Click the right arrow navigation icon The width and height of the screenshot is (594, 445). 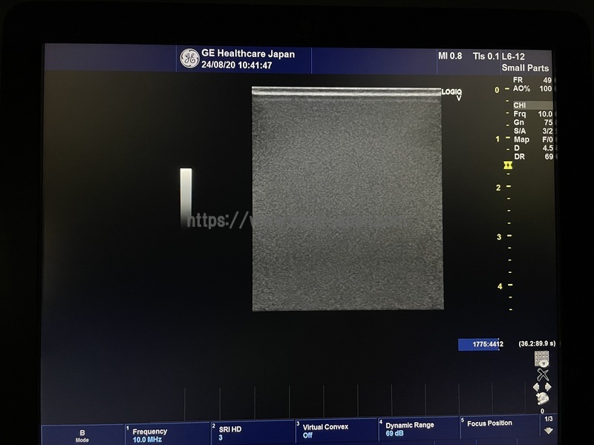tap(548, 387)
